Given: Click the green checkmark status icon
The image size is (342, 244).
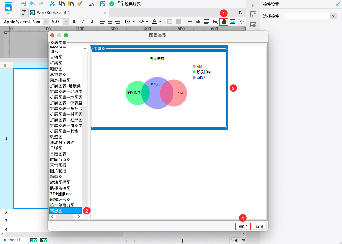Looking at the screenshot, I should pyautogui.click(x=112, y=4).
